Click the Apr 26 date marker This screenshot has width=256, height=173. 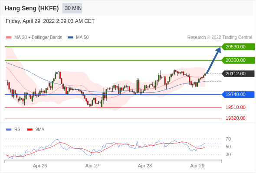[40, 166]
